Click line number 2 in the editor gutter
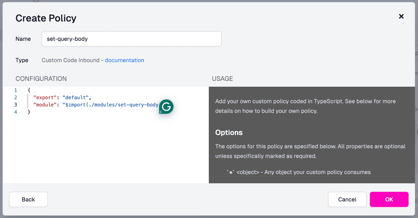418x218 pixels. pos(16,98)
